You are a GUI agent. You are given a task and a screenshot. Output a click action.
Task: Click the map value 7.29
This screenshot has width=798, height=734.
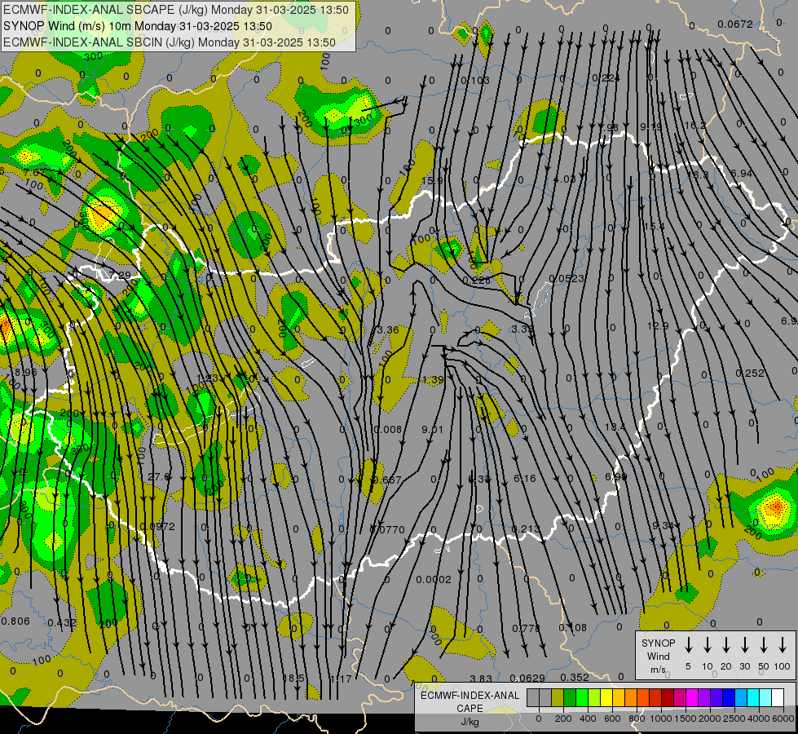(120, 275)
